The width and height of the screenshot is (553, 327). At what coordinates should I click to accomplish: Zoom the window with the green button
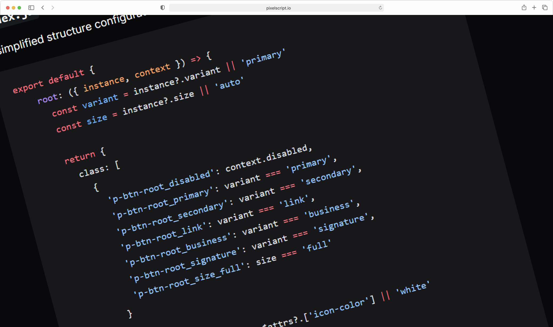pos(19,8)
